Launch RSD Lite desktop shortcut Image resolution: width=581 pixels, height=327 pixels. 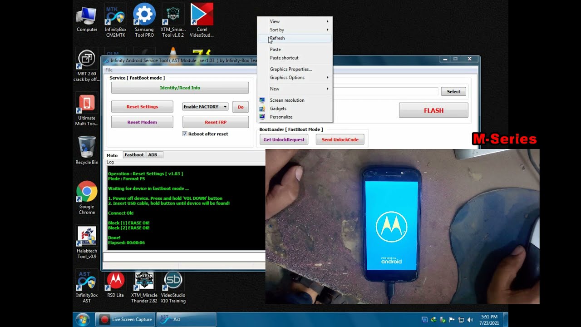coord(115,285)
